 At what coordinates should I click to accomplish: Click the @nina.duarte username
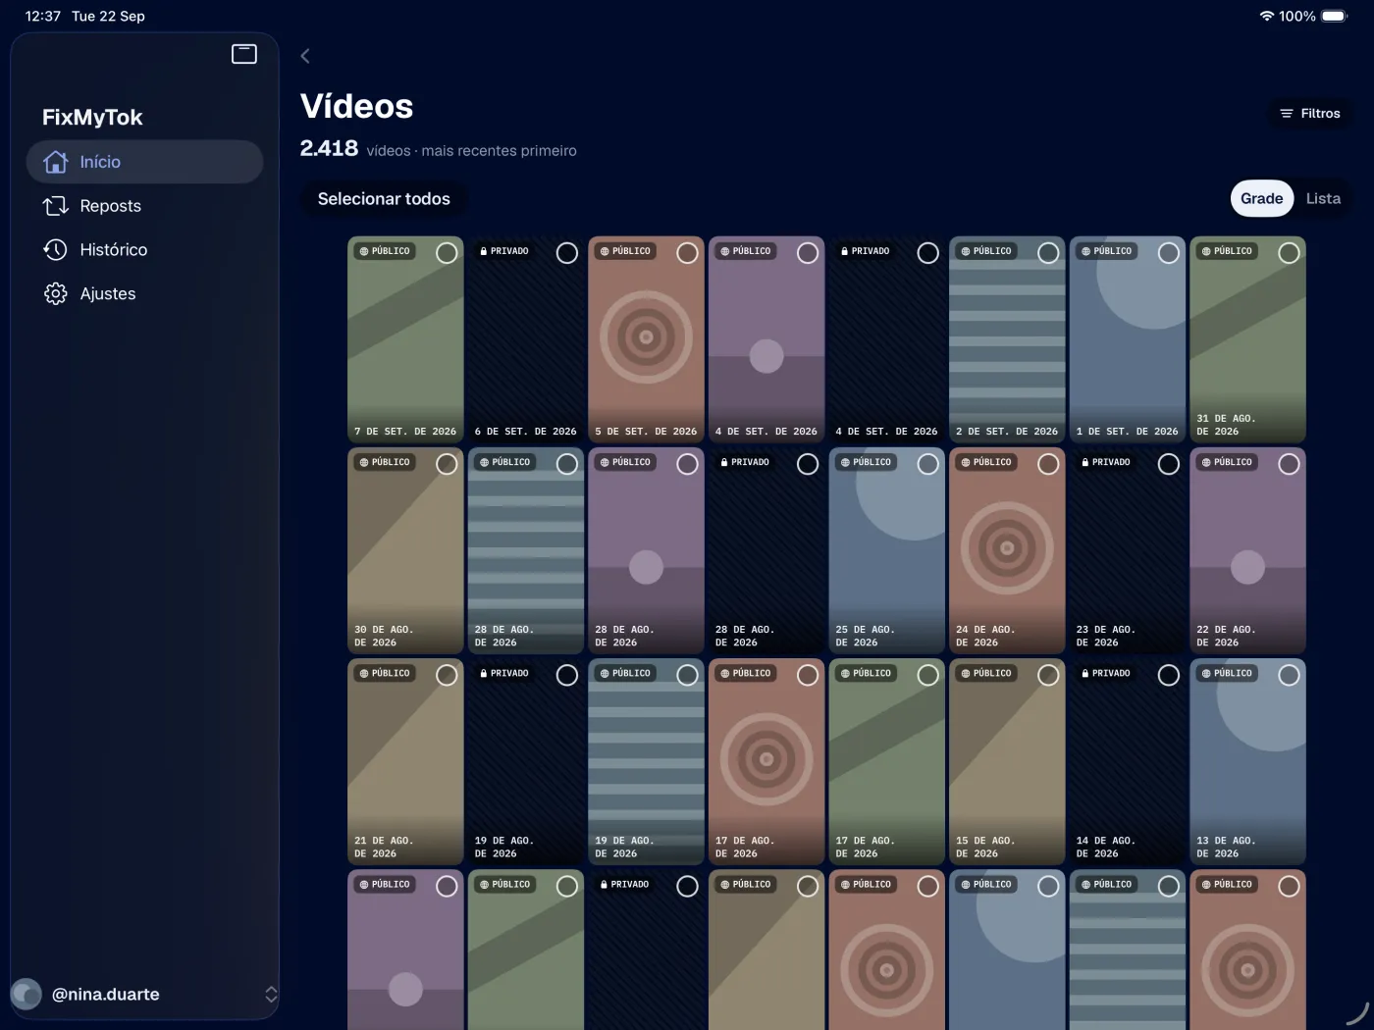click(x=106, y=995)
